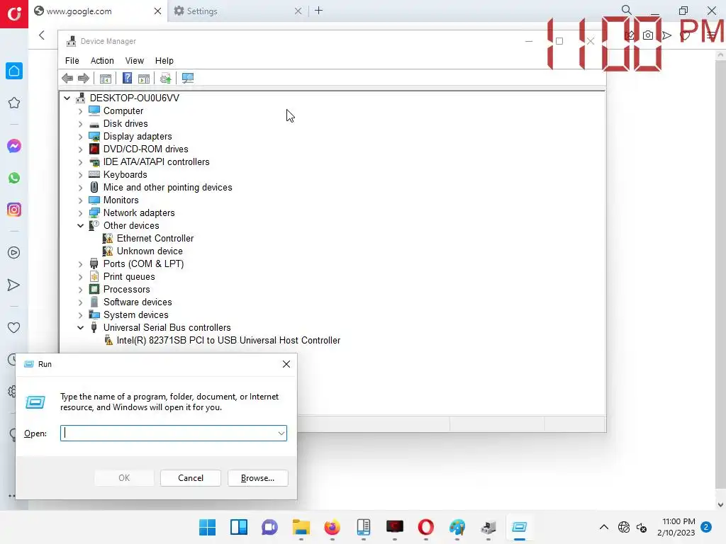Show hidden system tray icons chevron
Image resolution: width=726 pixels, height=544 pixels.
click(604, 527)
